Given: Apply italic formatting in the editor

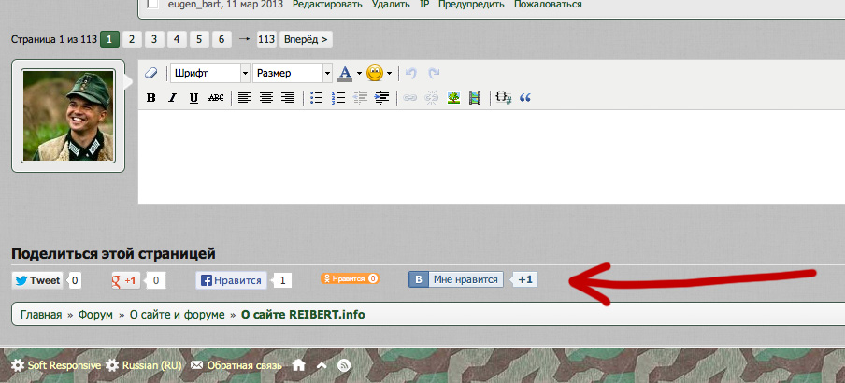Looking at the screenshot, I should [x=172, y=97].
